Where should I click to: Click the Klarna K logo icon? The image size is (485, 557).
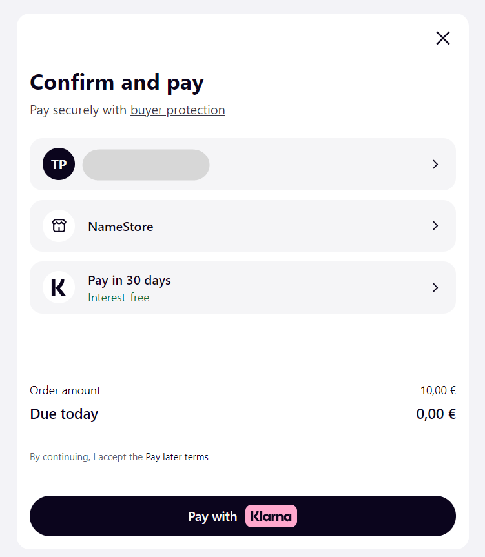point(59,287)
